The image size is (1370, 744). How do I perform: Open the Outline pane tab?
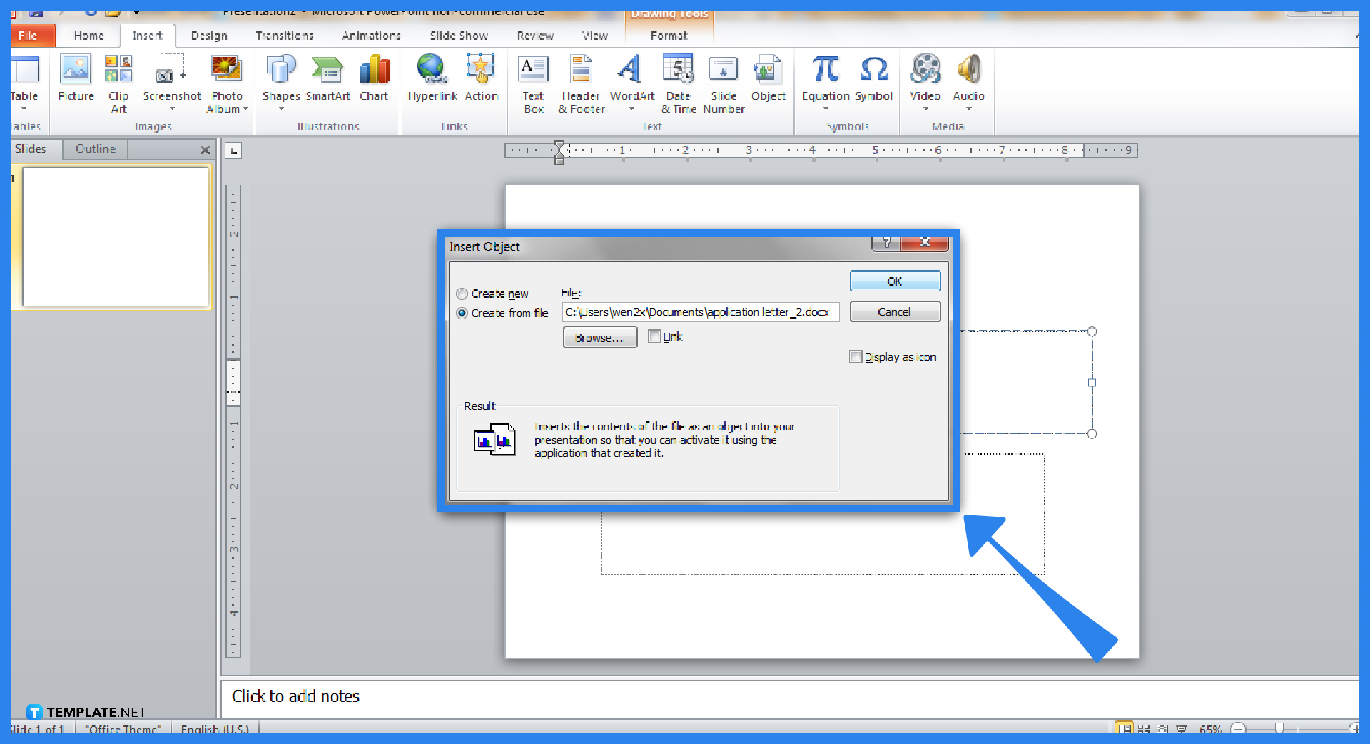[x=94, y=148]
